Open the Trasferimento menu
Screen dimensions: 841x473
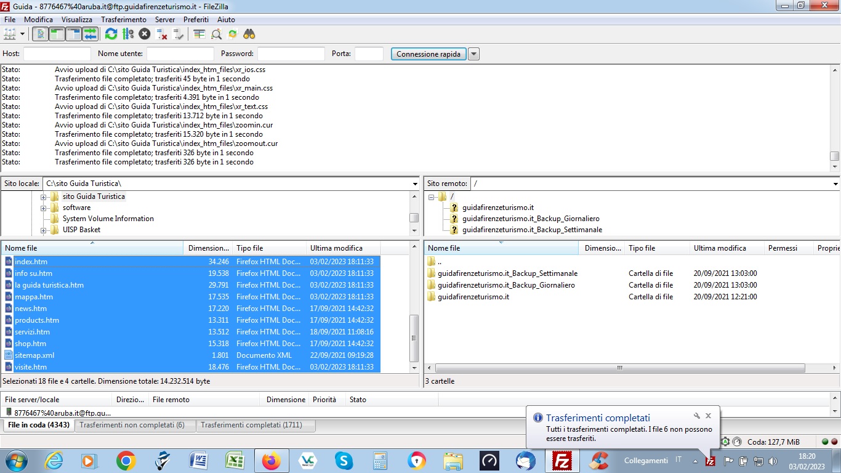coord(124,20)
